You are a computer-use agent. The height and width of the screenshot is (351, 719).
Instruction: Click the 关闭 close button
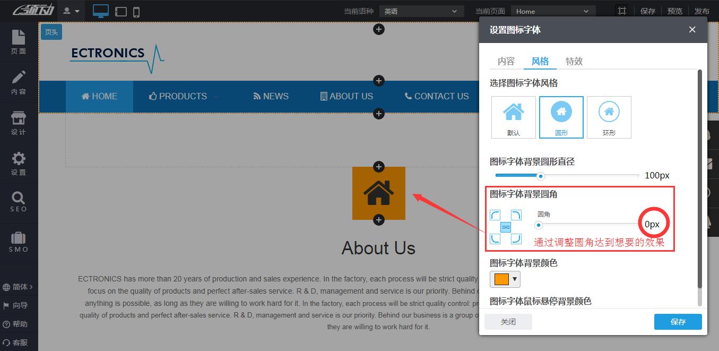tap(508, 322)
